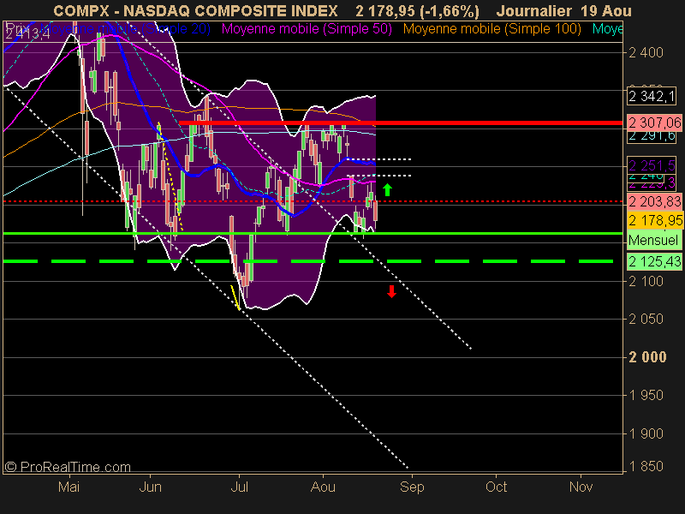Click the bold 2 000 axis value
Screen dimensions: 685x514
(x=647, y=357)
